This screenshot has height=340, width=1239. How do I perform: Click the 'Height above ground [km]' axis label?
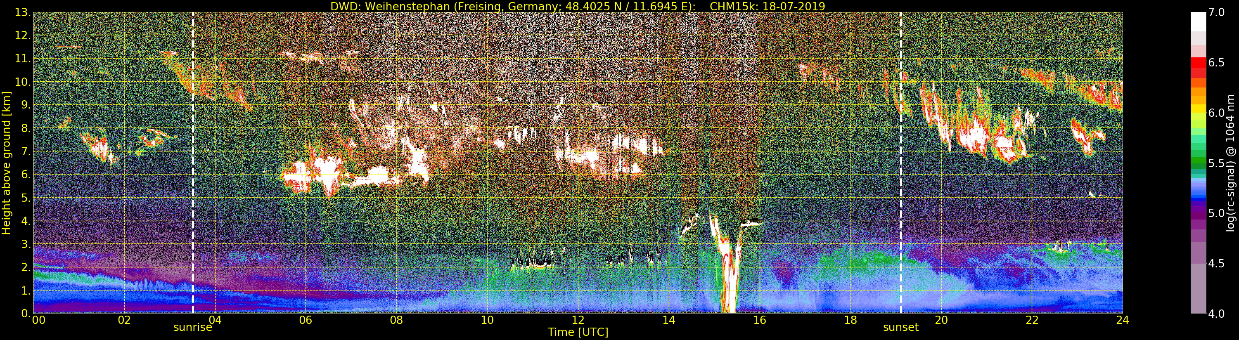point(6,163)
